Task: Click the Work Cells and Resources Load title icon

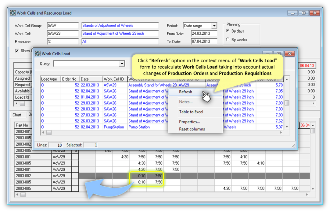Action: pyautogui.click(x=13, y=13)
